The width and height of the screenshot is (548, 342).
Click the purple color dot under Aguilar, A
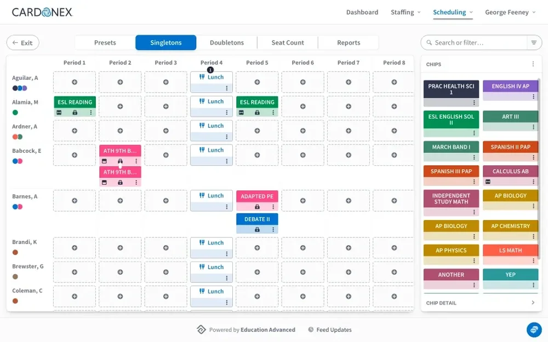tap(25, 88)
